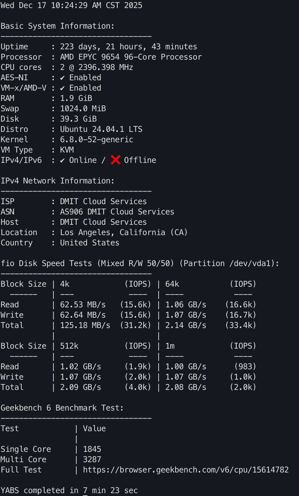This screenshot has height=496, width=299.
Task: Click the red X Offline icon
Action: 115,160
